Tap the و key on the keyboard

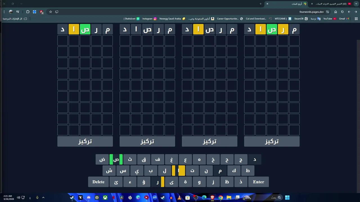point(199,182)
